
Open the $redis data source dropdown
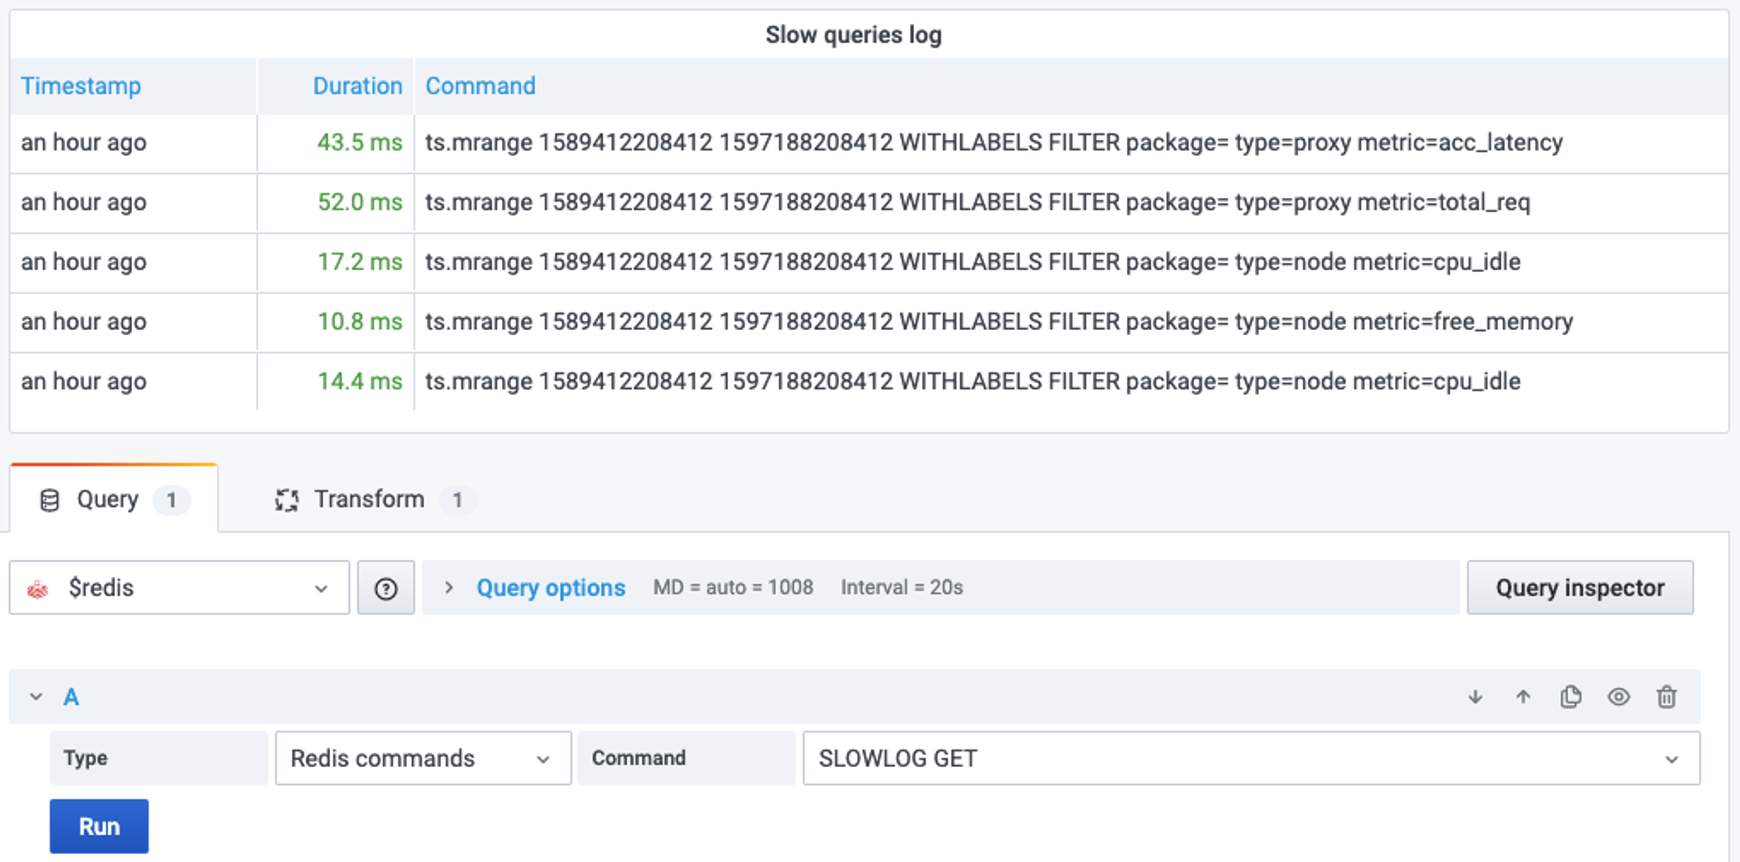(180, 588)
